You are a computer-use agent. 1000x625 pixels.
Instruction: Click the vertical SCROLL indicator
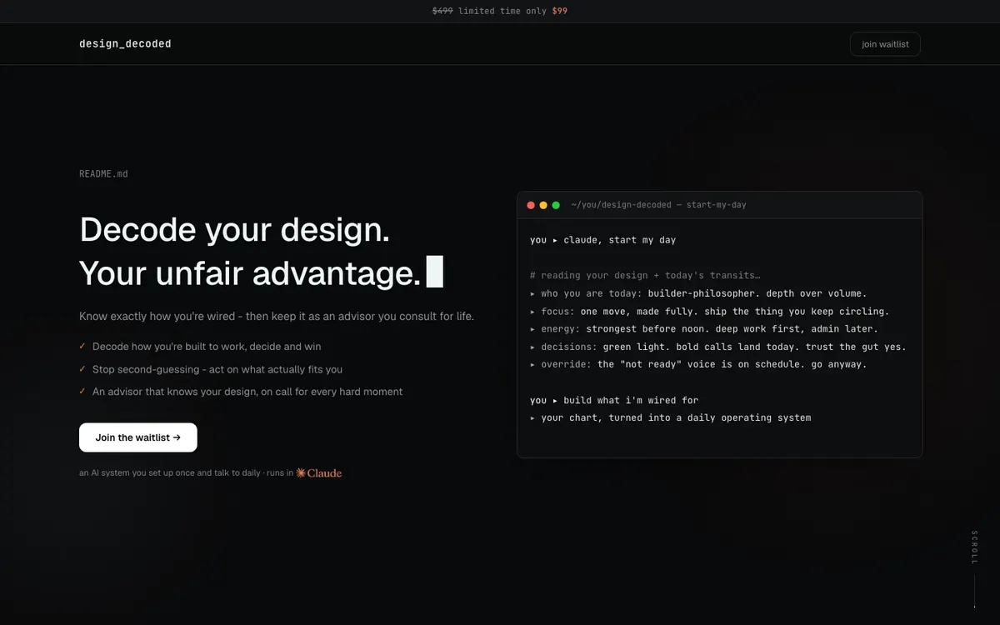tap(974, 568)
